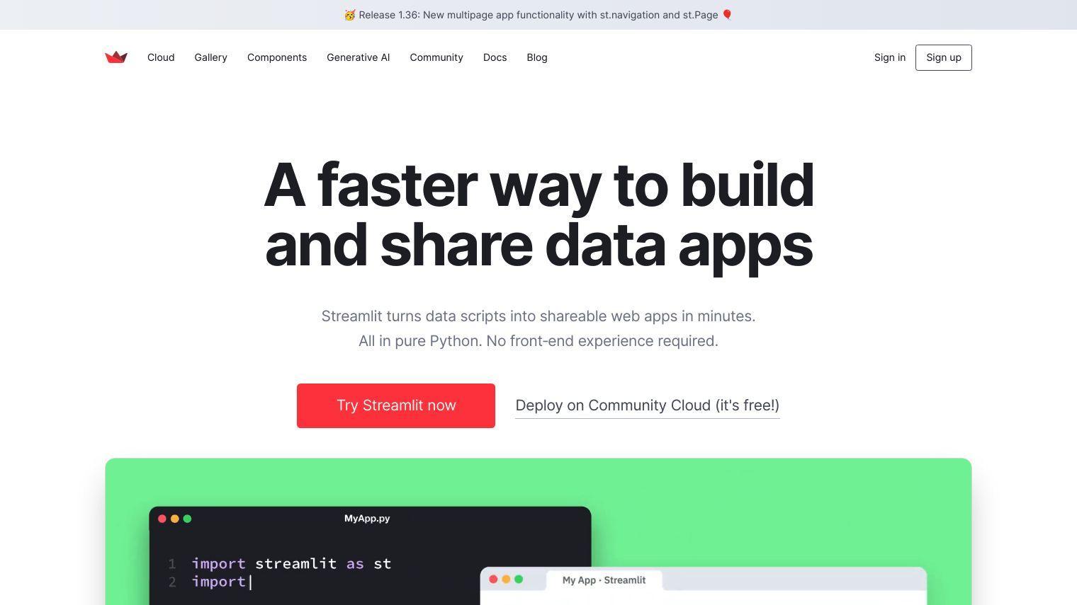1077x605 pixels.
Task: Click green dot in MyApp.py window
Action: click(x=187, y=519)
